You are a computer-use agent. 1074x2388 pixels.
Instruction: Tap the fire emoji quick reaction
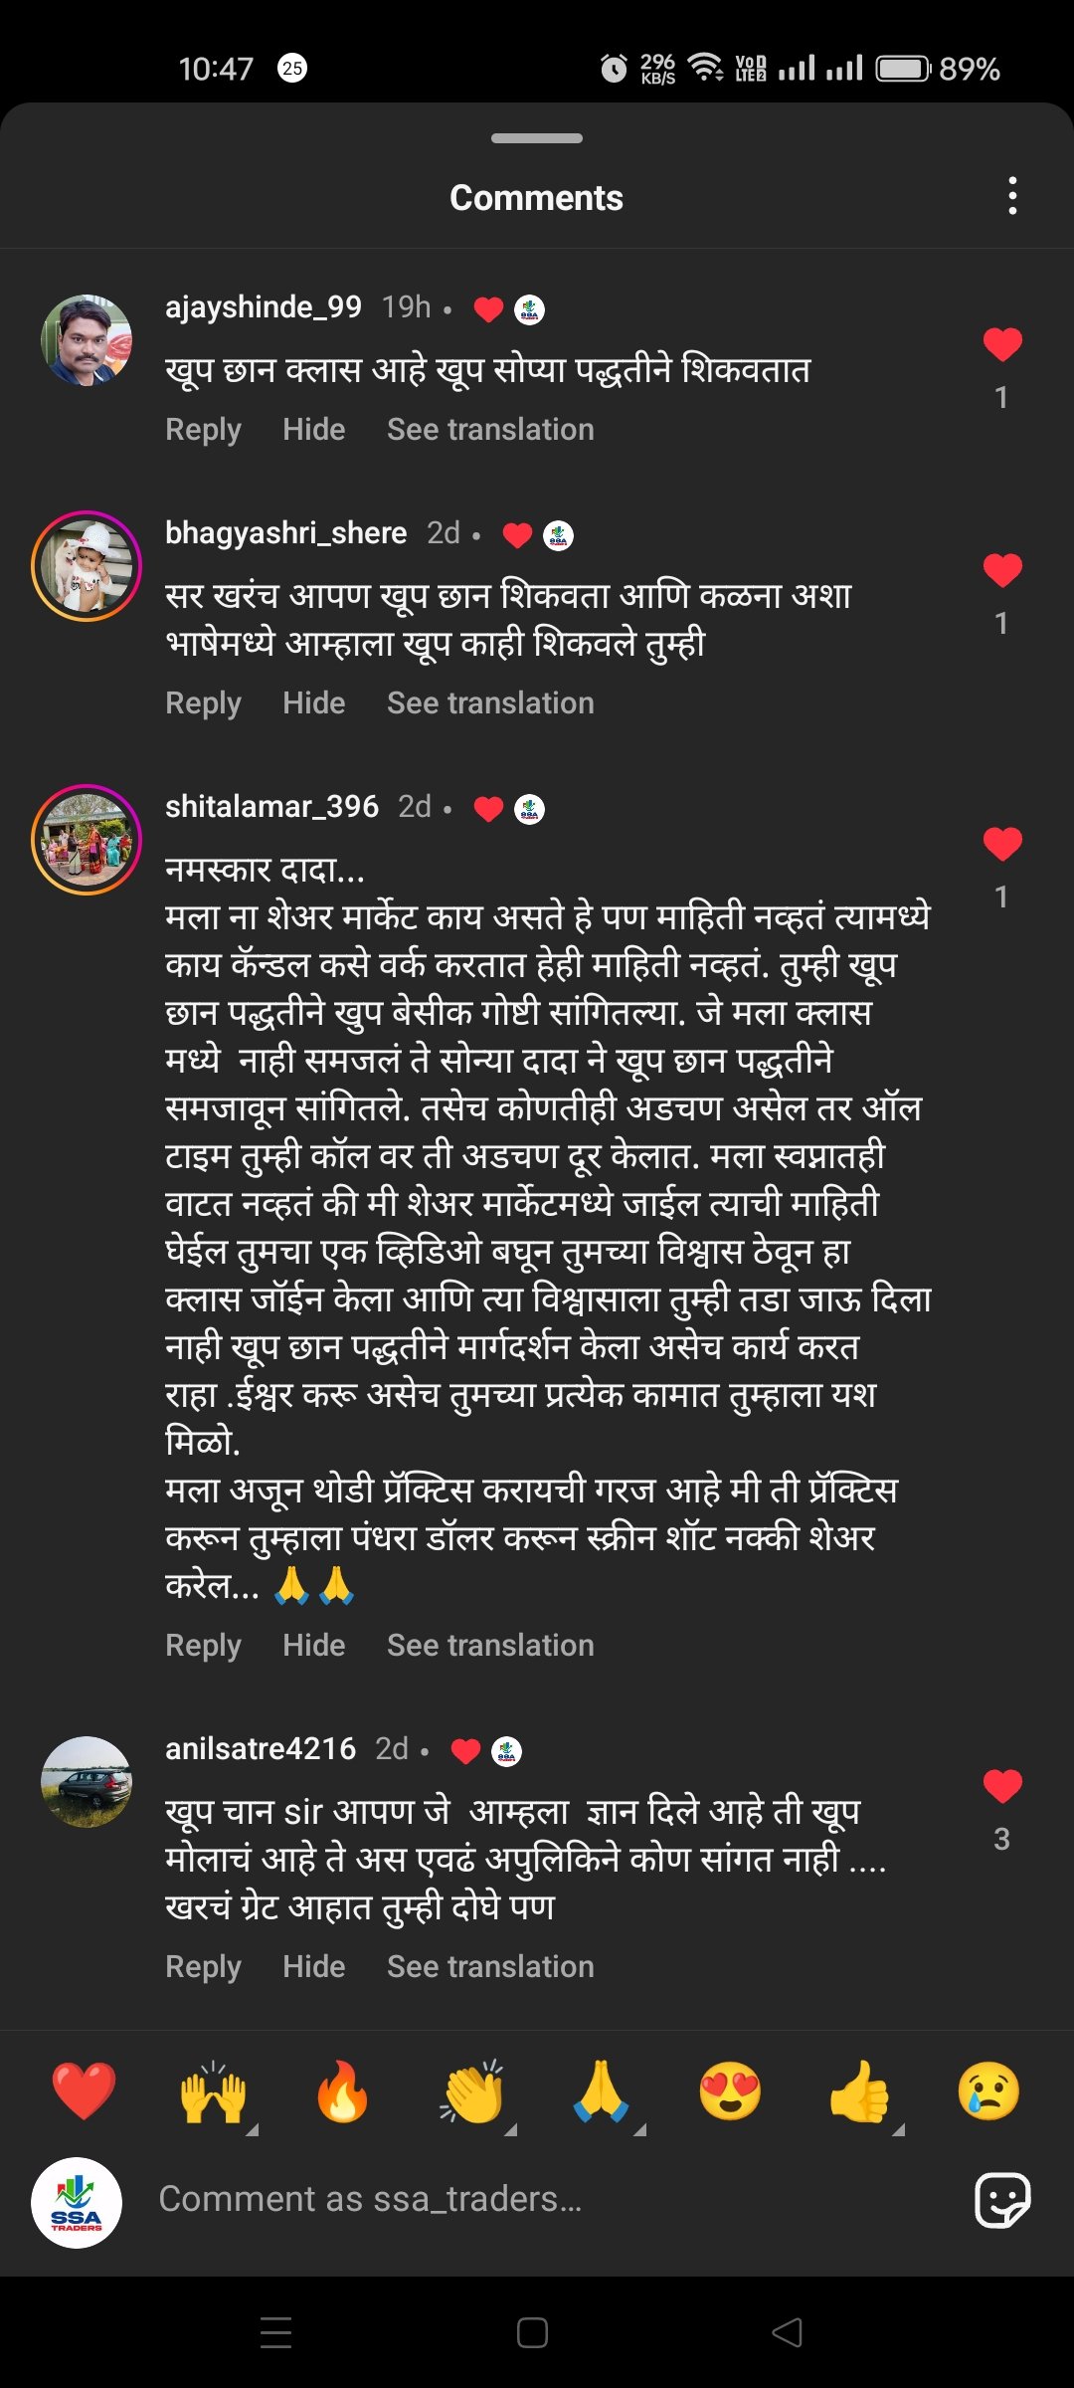point(342,2091)
